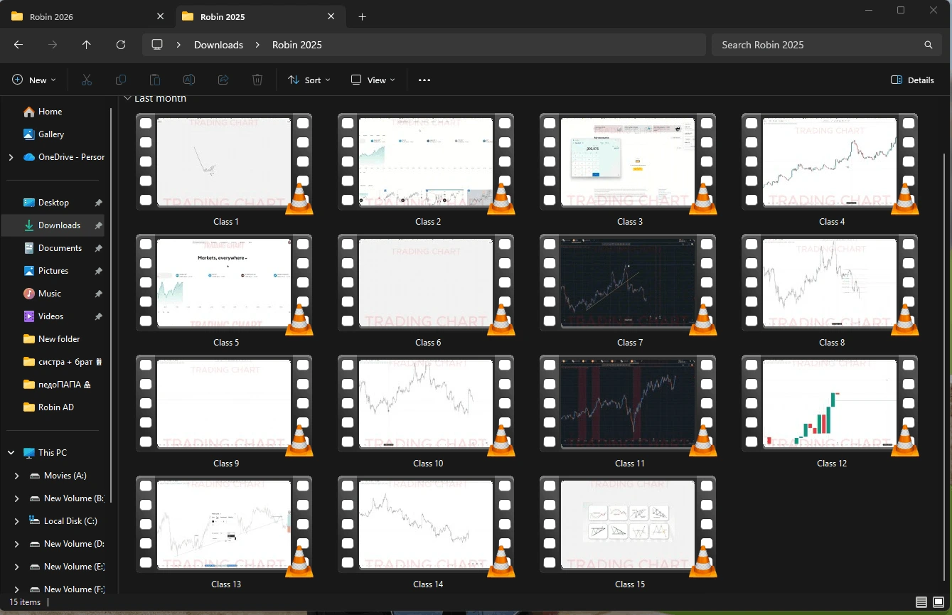Toggle the Details pane
This screenshot has height=615, width=952.
point(912,80)
